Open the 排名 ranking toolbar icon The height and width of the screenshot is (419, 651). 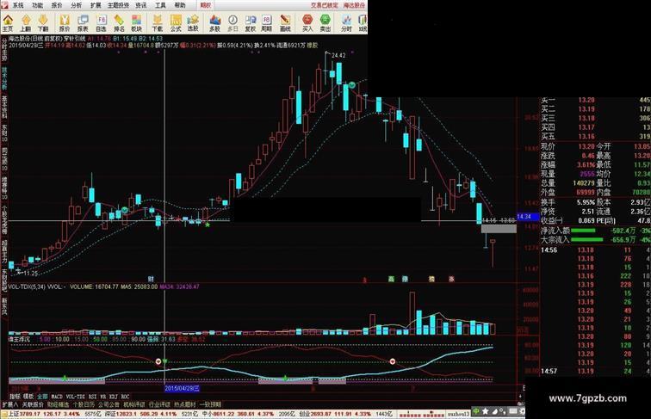click(119, 23)
